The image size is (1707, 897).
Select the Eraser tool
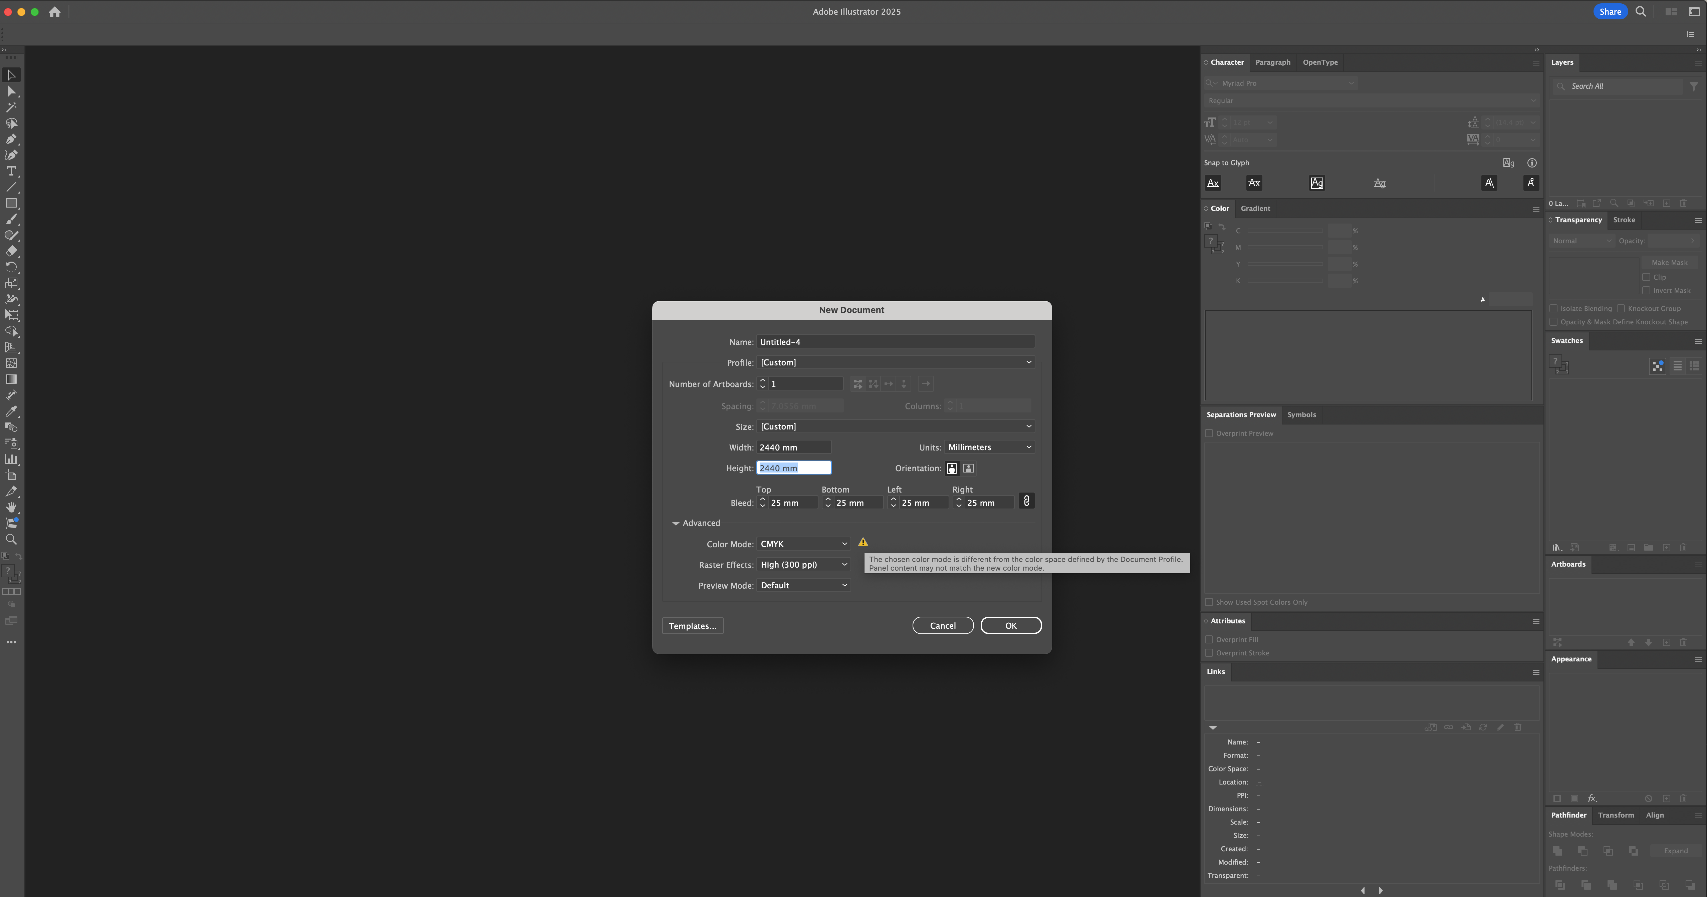[11, 251]
